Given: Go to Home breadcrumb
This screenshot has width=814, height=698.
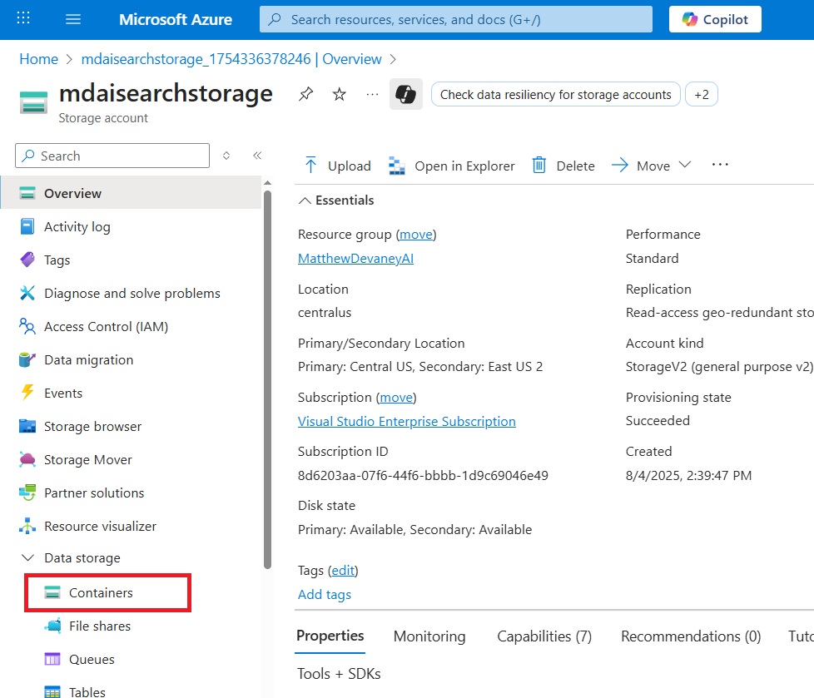Looking at the screenshot, I should click(38, 59).
